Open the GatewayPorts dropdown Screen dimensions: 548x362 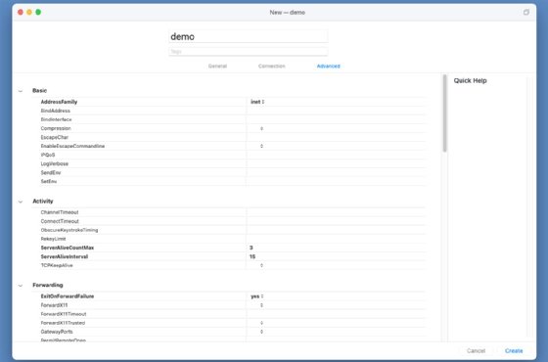pos(261,332)
